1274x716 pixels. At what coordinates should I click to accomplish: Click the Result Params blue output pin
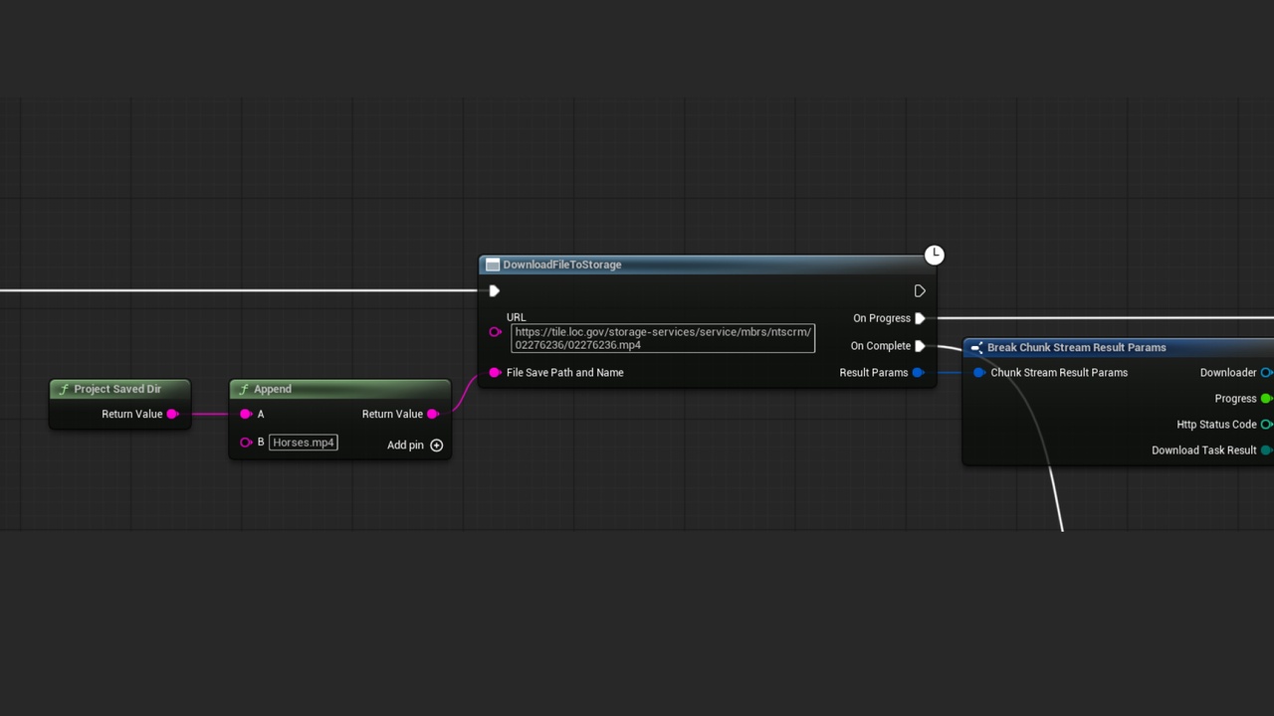(x=918, y=373)
